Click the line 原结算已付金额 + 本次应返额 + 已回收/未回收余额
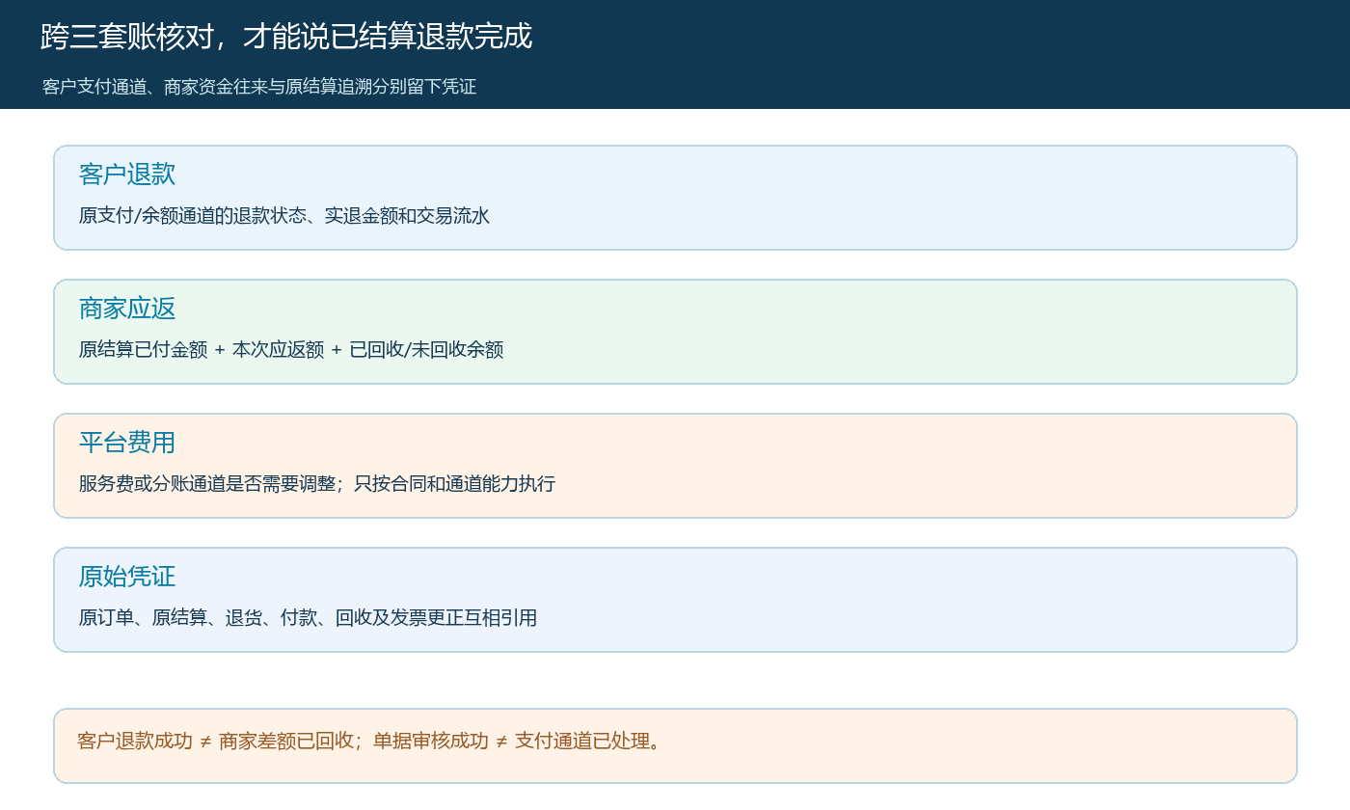The height and width of the screenshot is (810, 1350). [x=291, y=350]
